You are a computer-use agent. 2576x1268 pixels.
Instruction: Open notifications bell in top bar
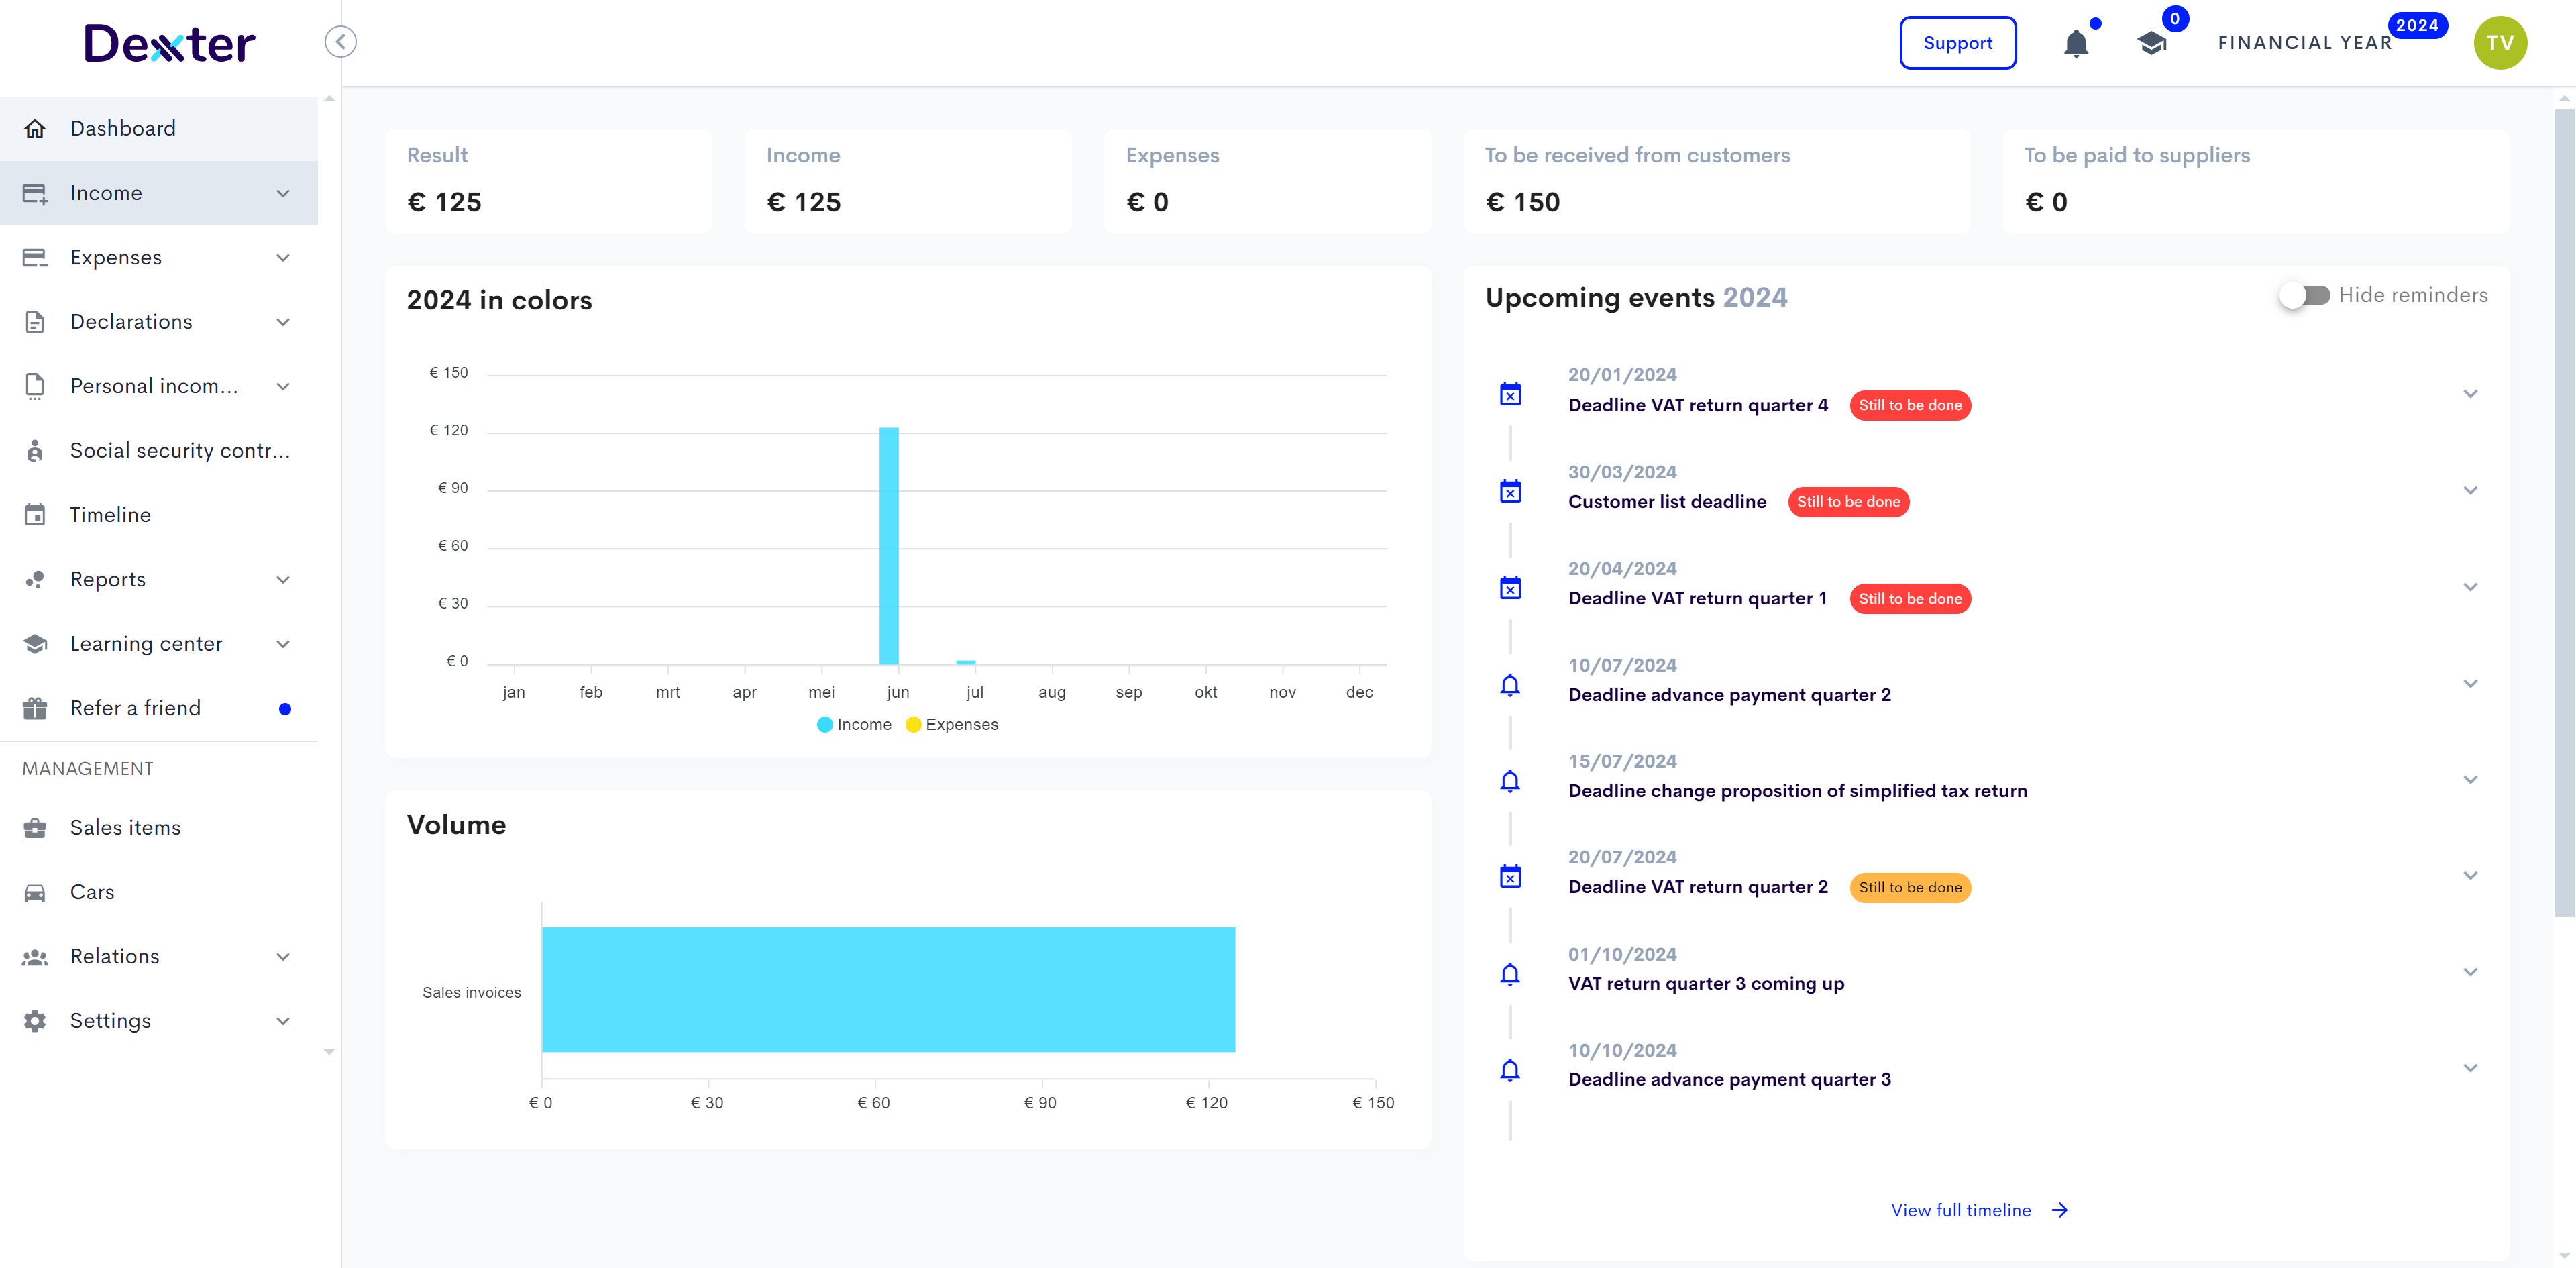click(x=2076, y=43)
